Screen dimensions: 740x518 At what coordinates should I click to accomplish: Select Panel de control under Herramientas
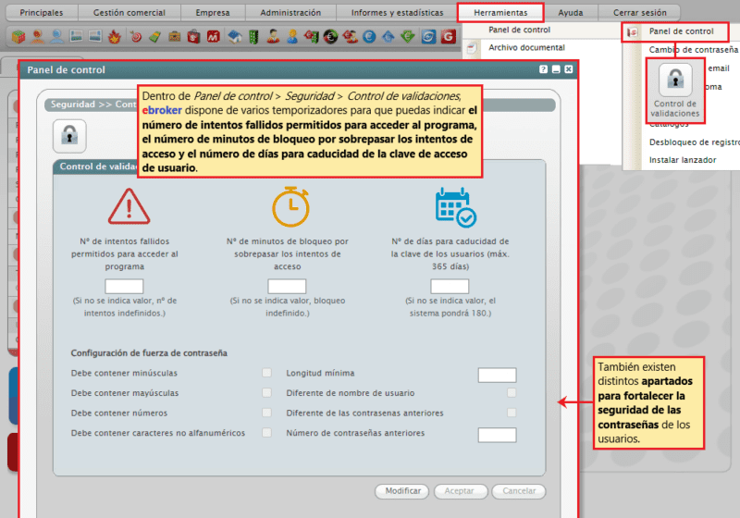pos(519,30)
